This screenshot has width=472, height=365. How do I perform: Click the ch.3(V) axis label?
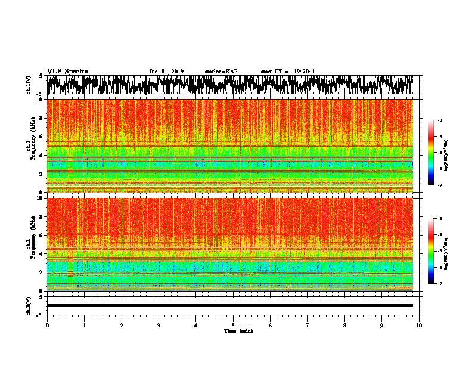coord(29,306)
